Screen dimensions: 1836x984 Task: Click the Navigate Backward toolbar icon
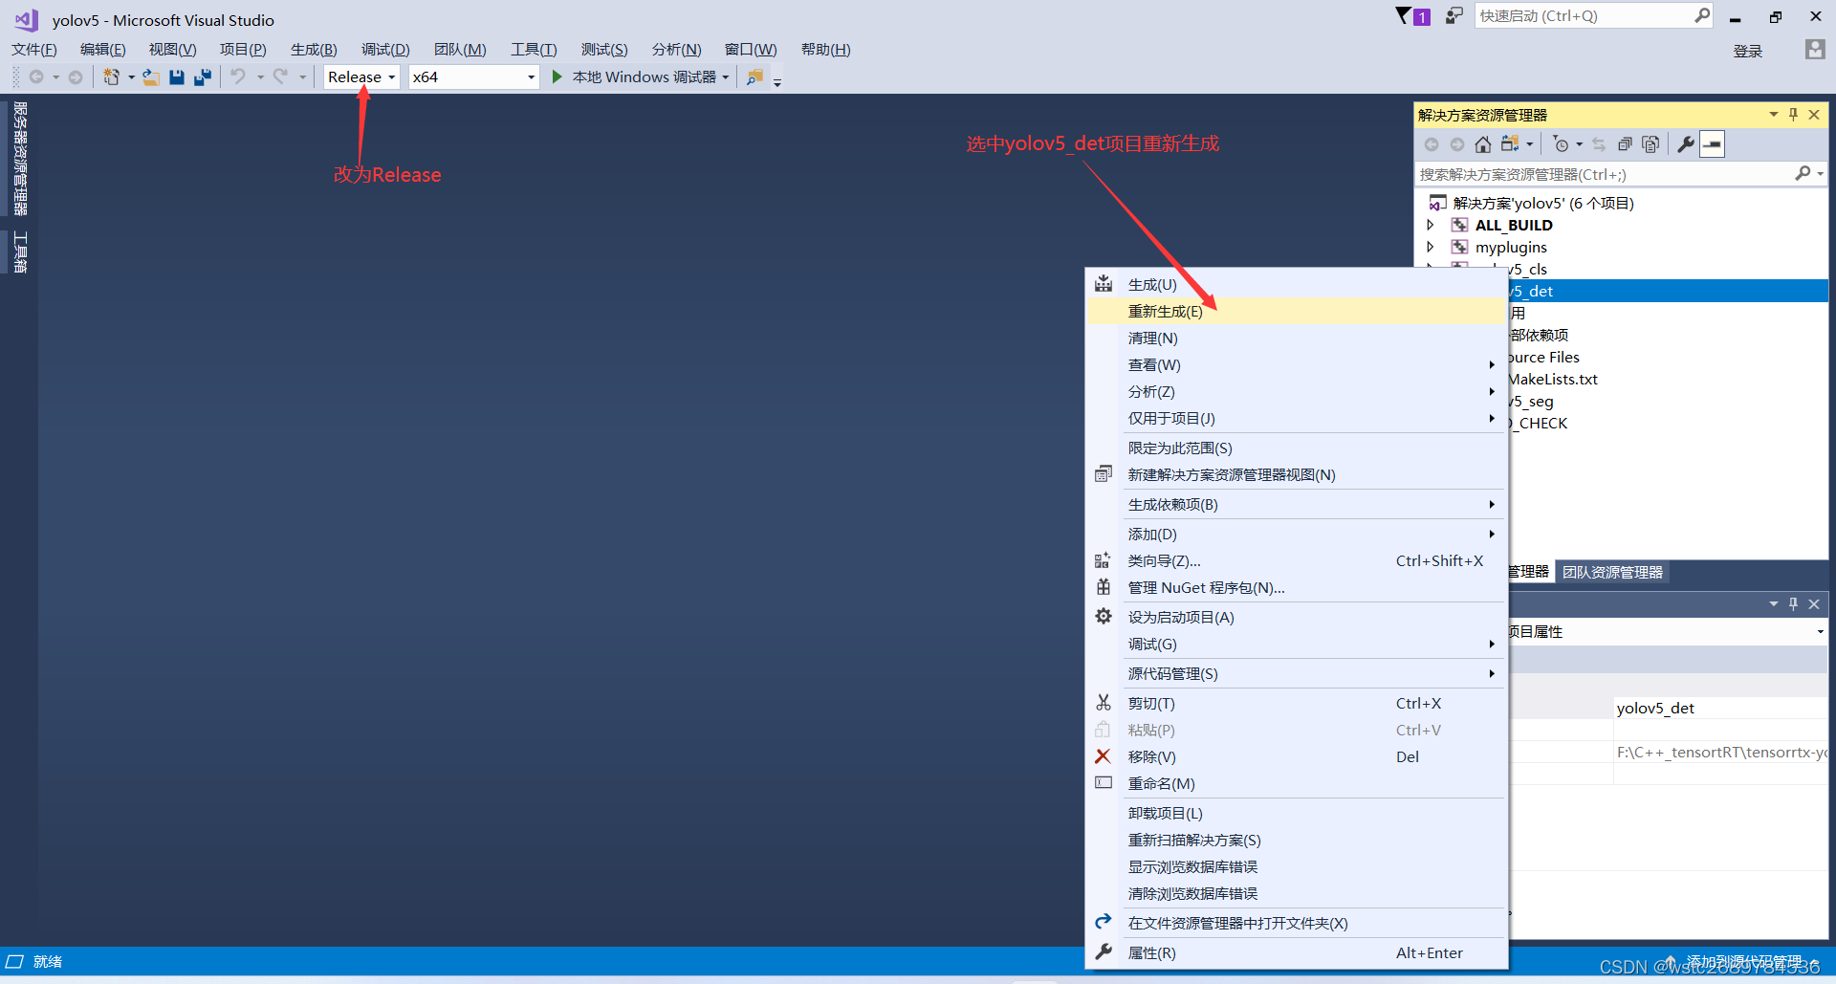point(36,77)
